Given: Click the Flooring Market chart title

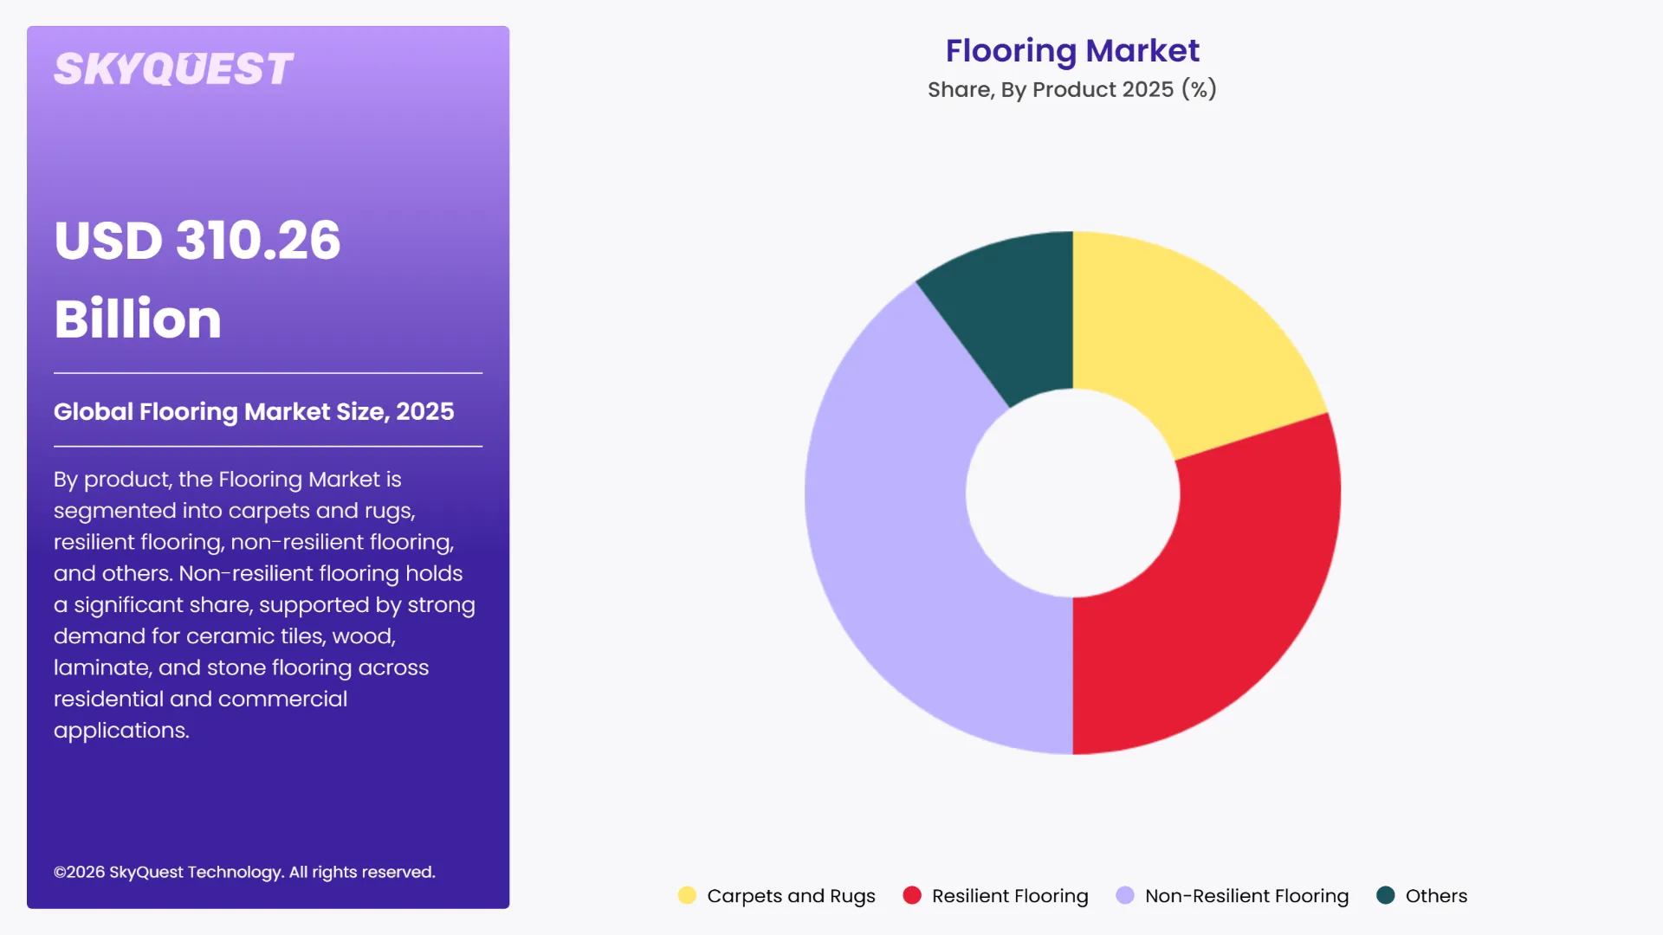Looking at the screenshot, I should coord(1072,50).
